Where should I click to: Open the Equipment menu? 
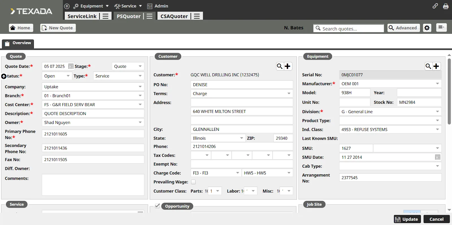91,6
